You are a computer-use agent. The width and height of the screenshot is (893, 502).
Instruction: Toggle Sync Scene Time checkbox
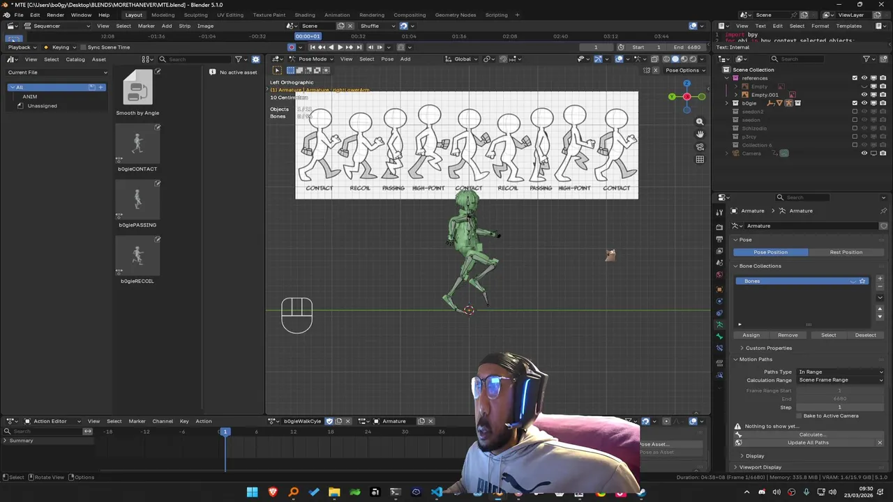click(82, 47)
